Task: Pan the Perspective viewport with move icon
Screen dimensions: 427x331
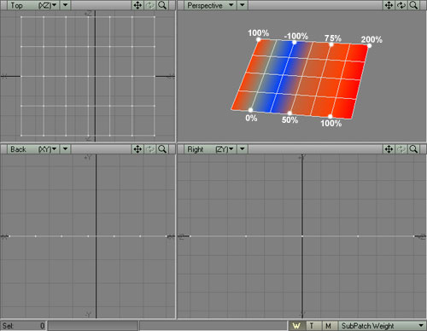Action: (389, 5)
